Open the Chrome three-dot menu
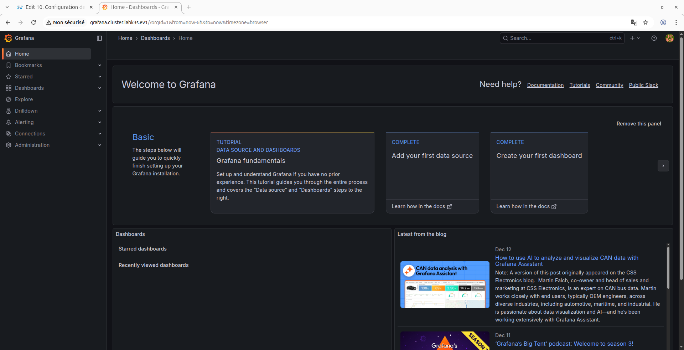Image resolution: width=684 pixels, height=350 pixels. coord(676,22)
